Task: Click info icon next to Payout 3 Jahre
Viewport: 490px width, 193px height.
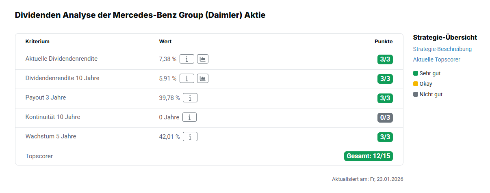Action: pyautogui.click(x=190, y=98)
